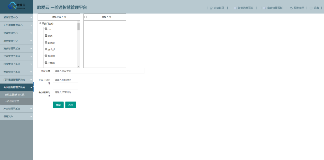This screenshot has height=160, width=324.
Task: Click the 会议结束时间 input field
Action: (x=65, y=92)
